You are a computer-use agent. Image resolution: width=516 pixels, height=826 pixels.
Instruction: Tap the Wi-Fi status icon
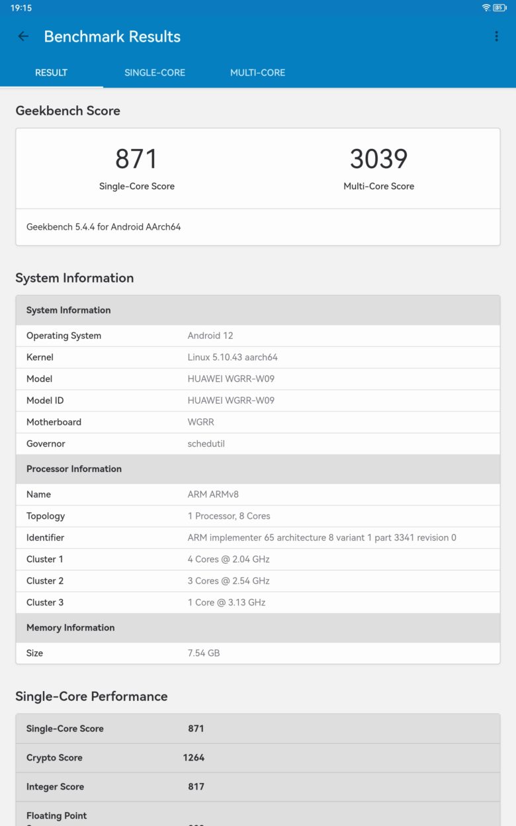(x=486, y=8)
